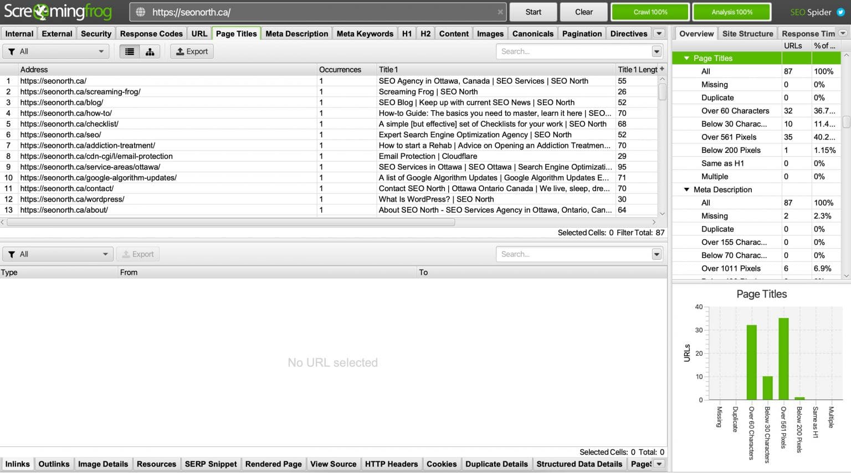Switch to the Meta Description tab
Screen dimensions: 851x473
point(296,33)
